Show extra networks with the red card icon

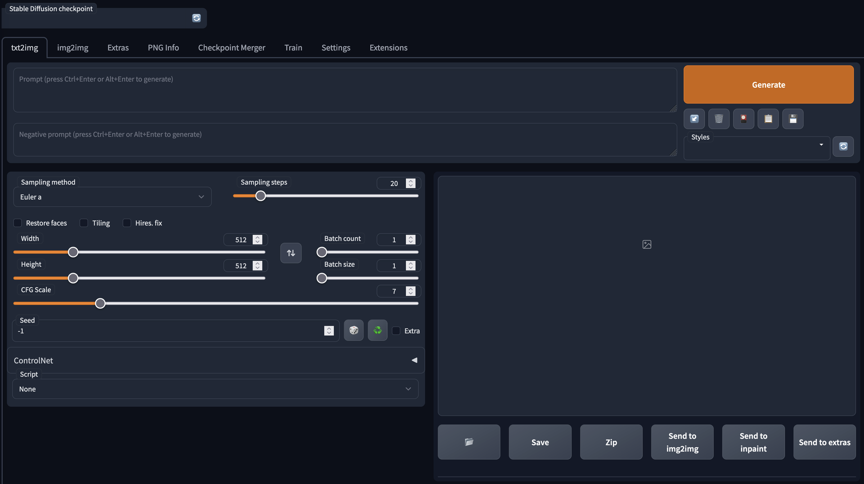[743, 119]
